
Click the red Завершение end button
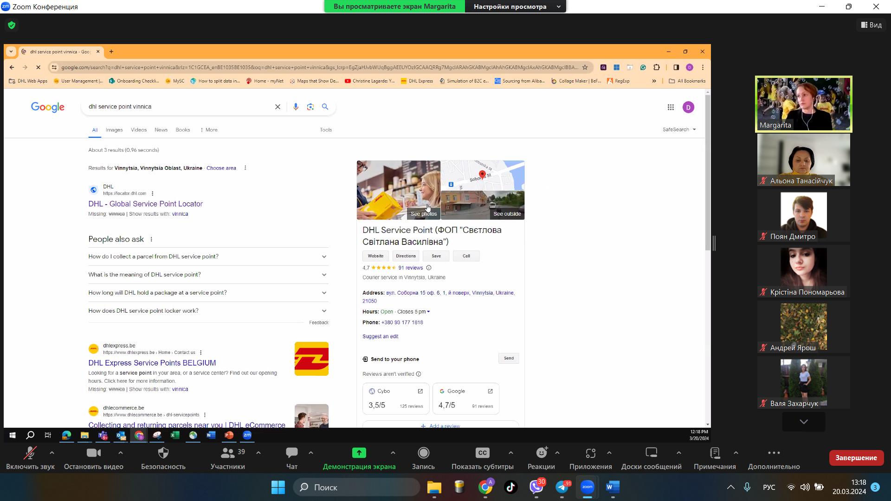pos(856,458)
